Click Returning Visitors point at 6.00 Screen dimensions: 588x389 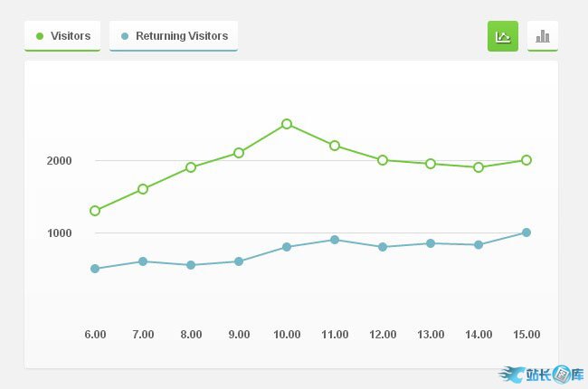[x=95, y=269]
